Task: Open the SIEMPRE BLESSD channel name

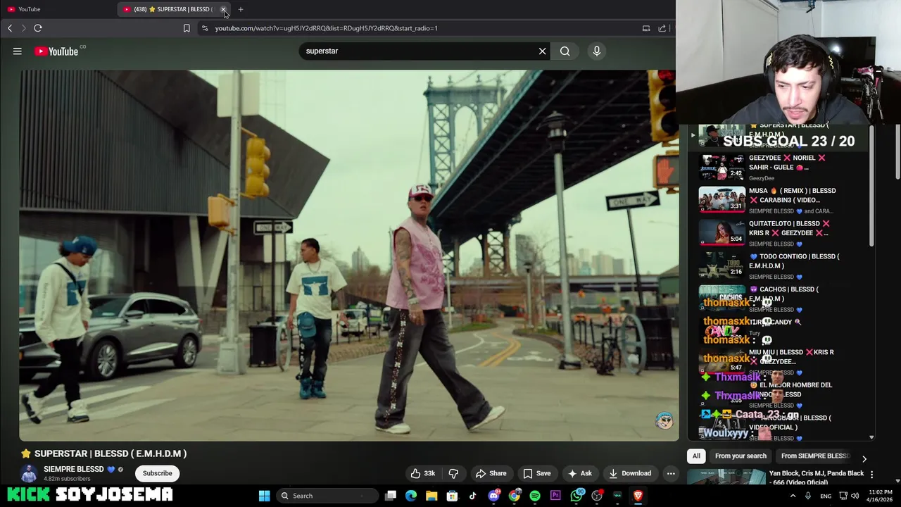Action: pyautogui.click(x=74, y=469)
